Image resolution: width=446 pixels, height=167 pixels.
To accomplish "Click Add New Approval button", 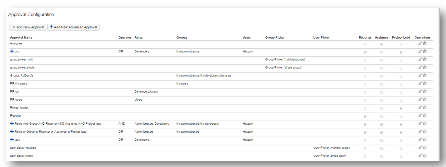I will click(27, 27).
